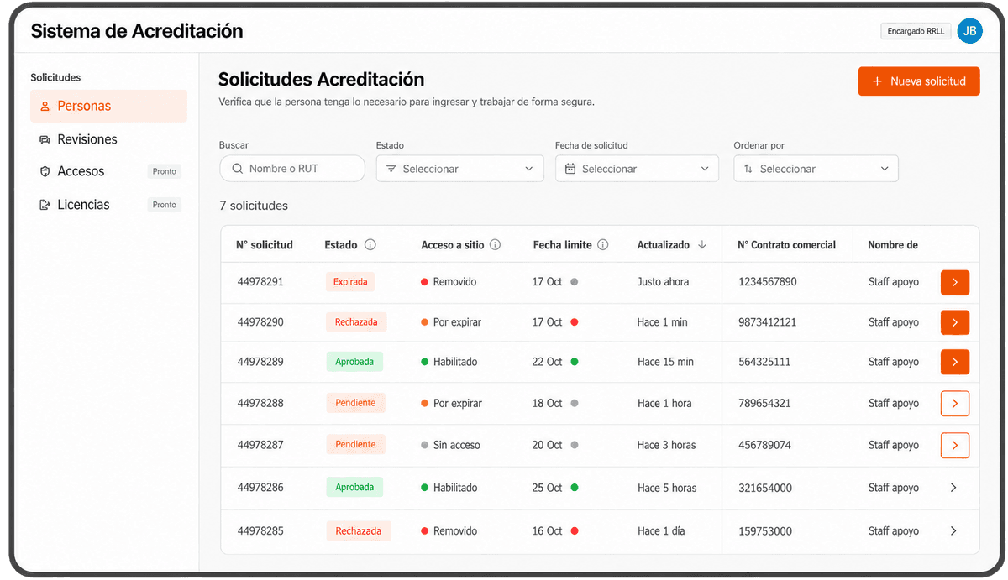The image size is (1008, 580).
Task: Click the shield icon beside Accesos
Action: point(45,171)
